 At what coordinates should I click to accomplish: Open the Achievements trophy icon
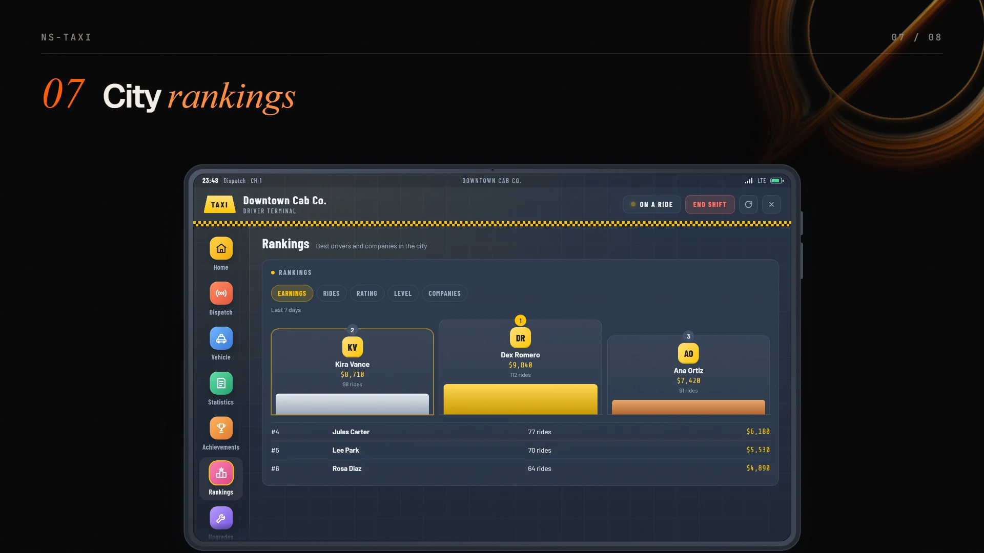pos(221,428)
